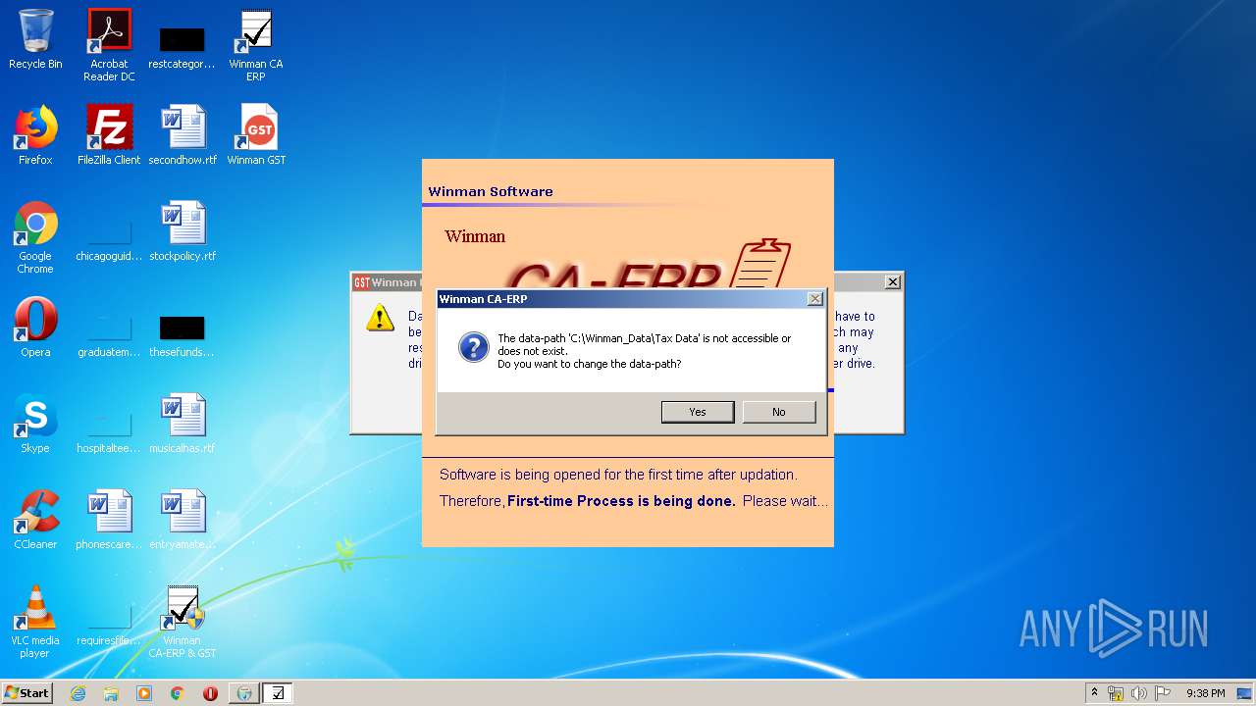Select the stockpolicy.rtf document icon
Viewport: 1256px width, 706px height.
[183, 231]
